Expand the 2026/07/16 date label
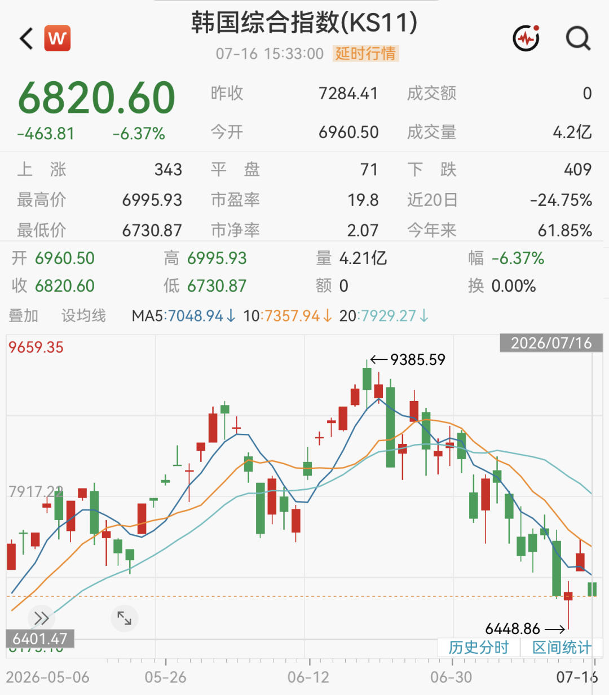The image size is (609, 695). click(x=551, y=344)
